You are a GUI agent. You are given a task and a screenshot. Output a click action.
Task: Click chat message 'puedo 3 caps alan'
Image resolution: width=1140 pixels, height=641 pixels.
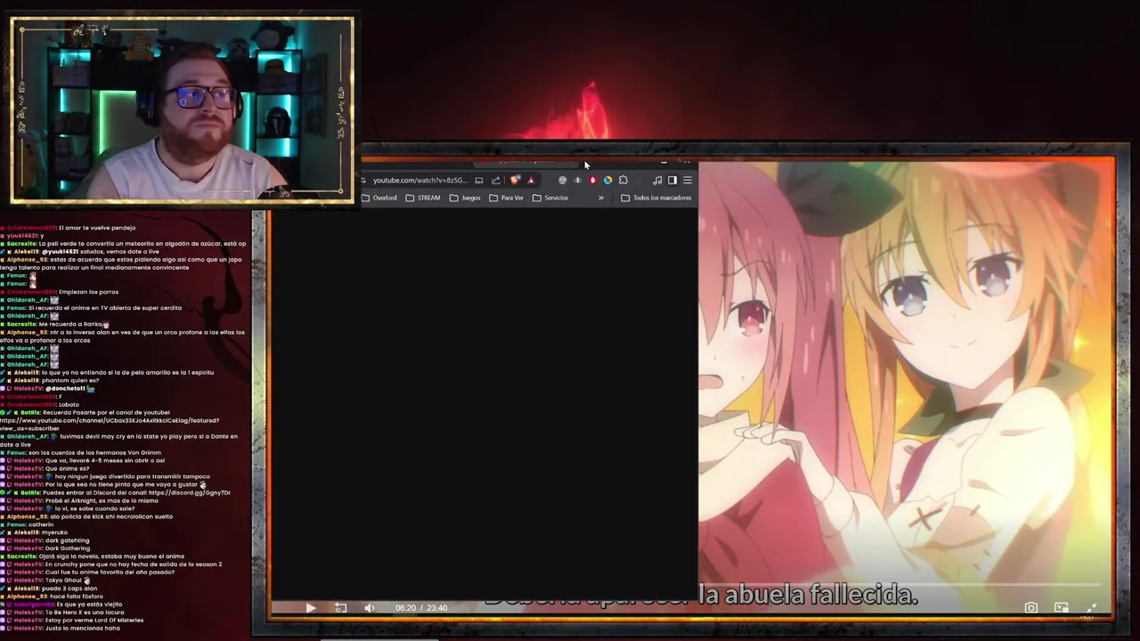click(x=70, y=588)
